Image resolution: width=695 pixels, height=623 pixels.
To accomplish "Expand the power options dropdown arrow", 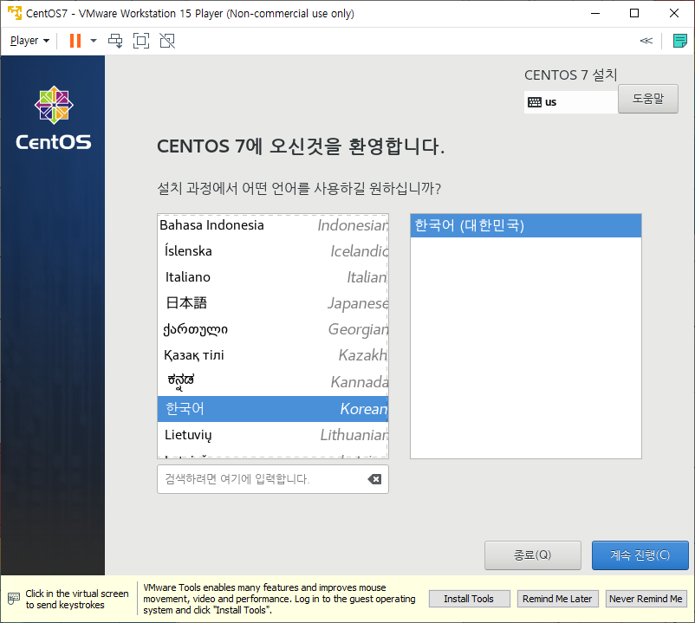I will [x=93, y=41].
